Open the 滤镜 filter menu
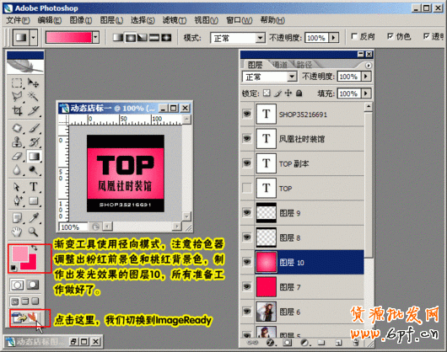 click(175, 20)
